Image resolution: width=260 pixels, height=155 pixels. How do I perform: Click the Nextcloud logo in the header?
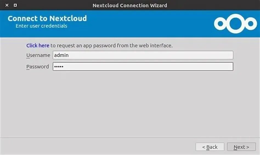(x=235, y=24)
